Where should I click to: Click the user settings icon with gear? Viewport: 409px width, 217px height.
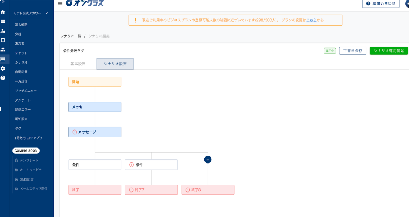[x=3, y=31]
